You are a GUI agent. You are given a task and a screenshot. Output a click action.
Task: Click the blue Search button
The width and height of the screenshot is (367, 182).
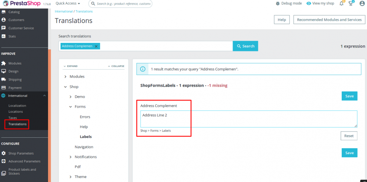[245, 46]
